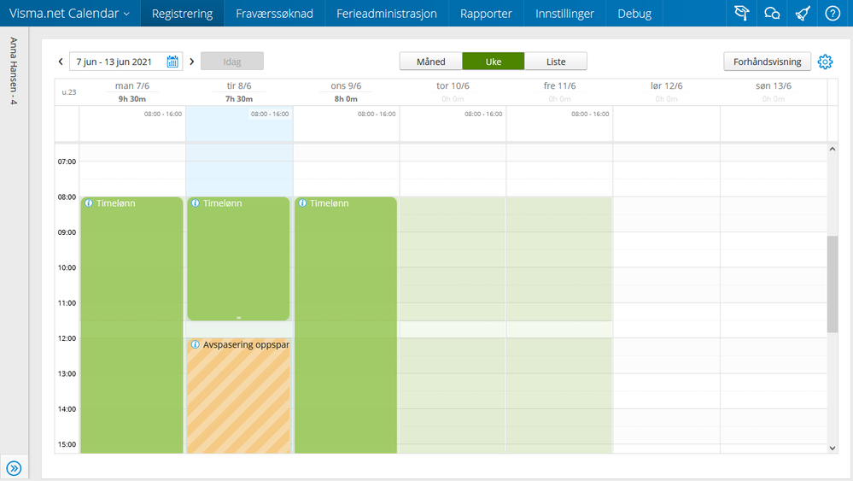Open the help question mark icon

coord(833,14)
